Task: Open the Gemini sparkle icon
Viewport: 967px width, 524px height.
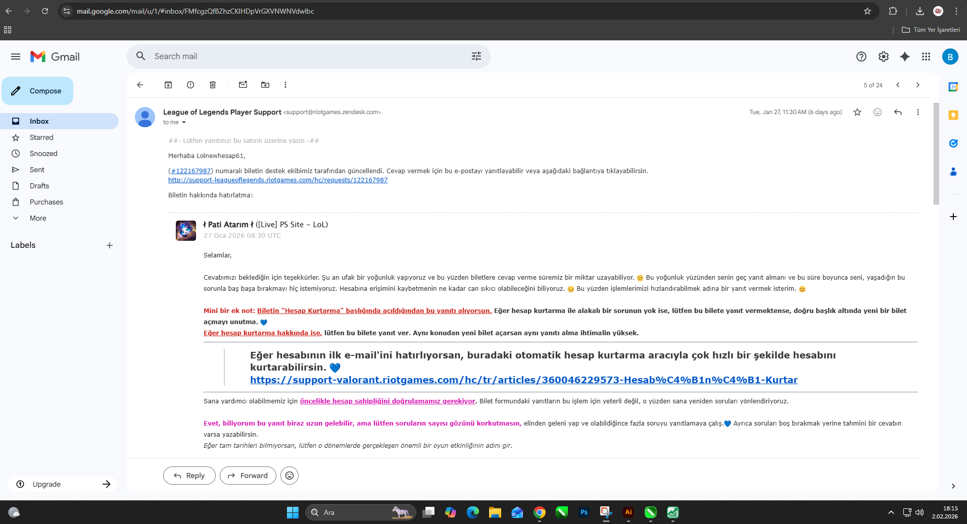Action: 905,57
